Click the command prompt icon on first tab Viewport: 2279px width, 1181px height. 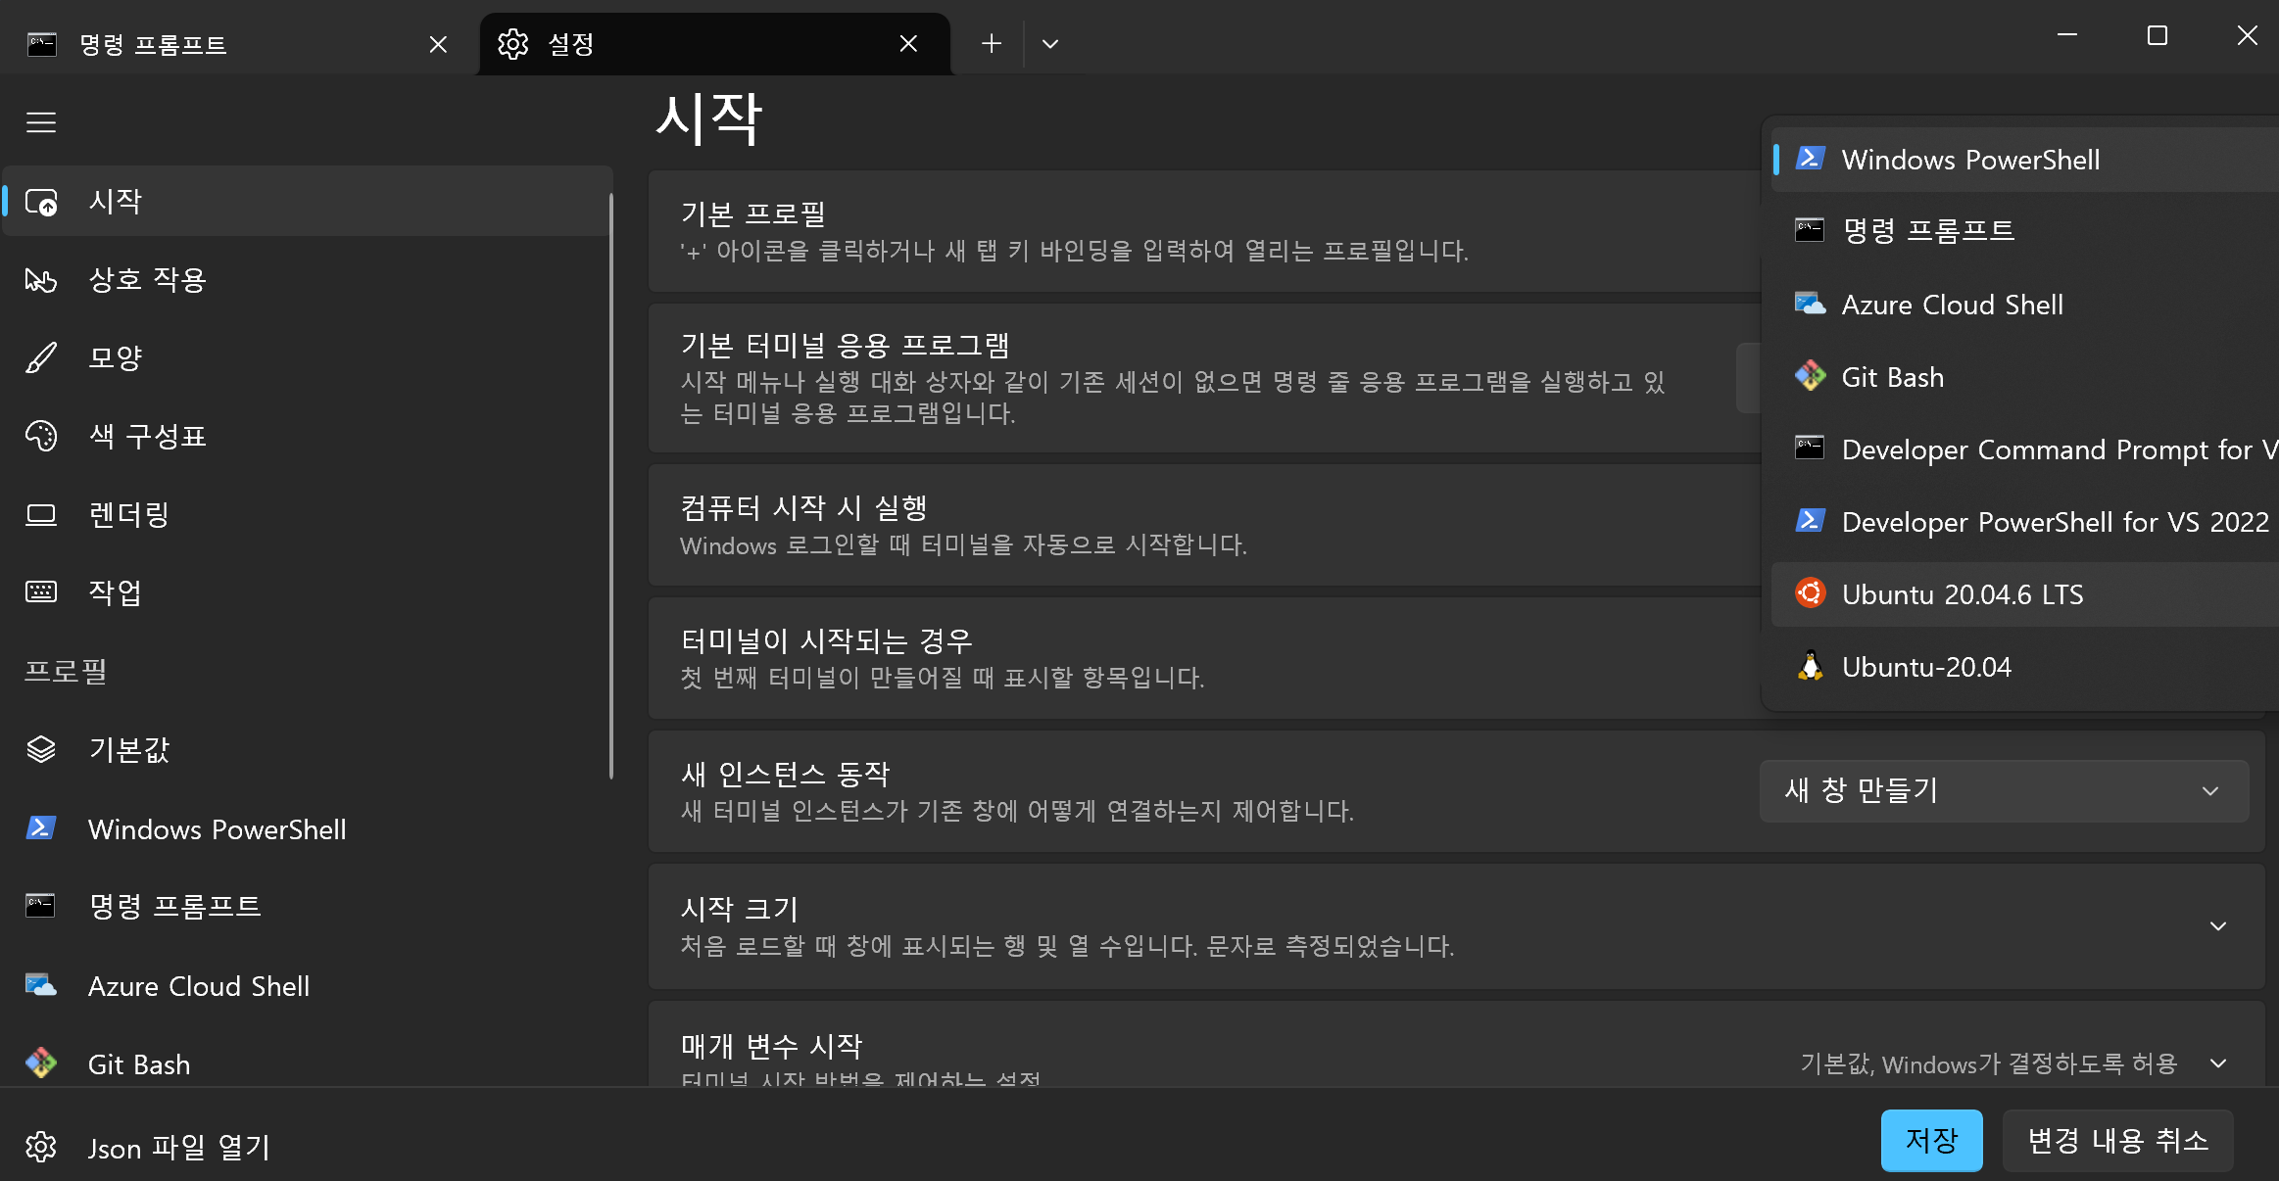42,44
